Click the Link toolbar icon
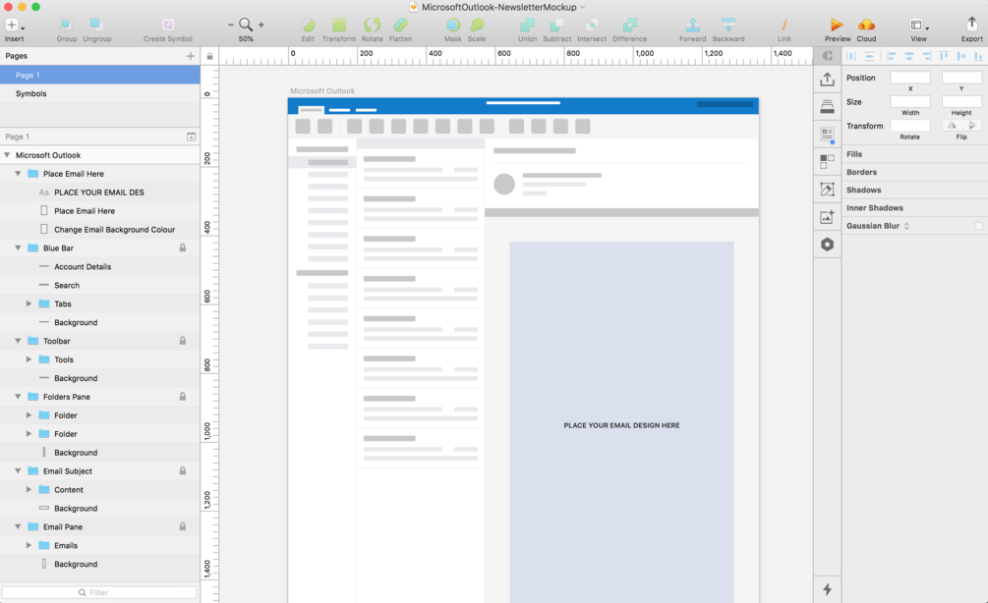This screenshot has width=988, height=603. (785, 26)
